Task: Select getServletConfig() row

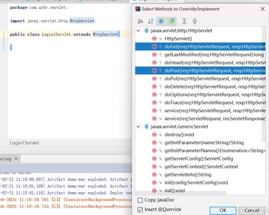Action: point(200,159)
